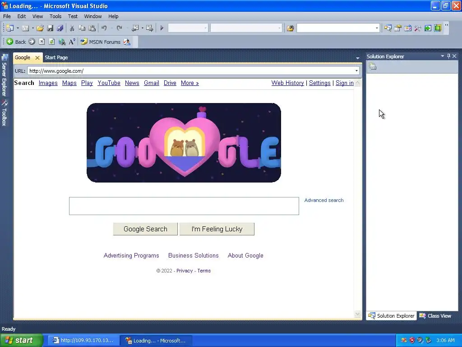This screenshot has height=347, width=462.
Task: Open the Object Browser toolbar icon
Action: [408, 28]
